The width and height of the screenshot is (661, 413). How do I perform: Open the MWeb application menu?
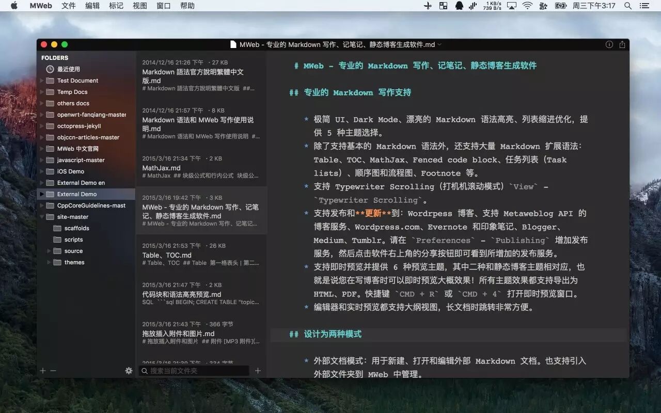pos(41,6)
